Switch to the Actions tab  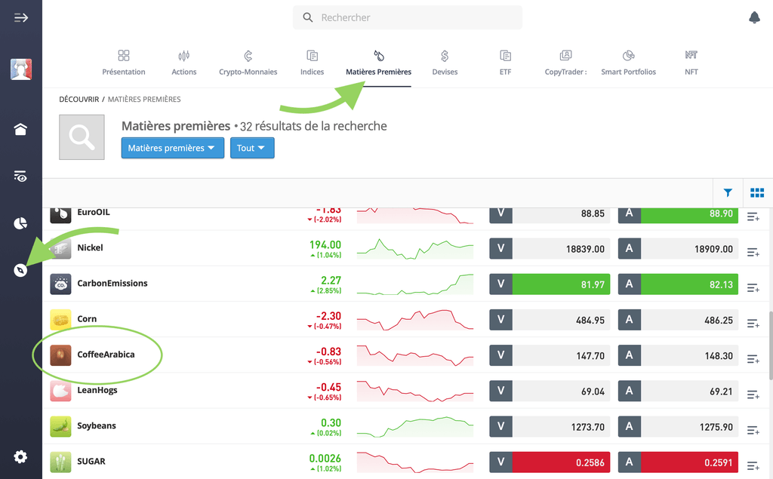pos(183,62)
